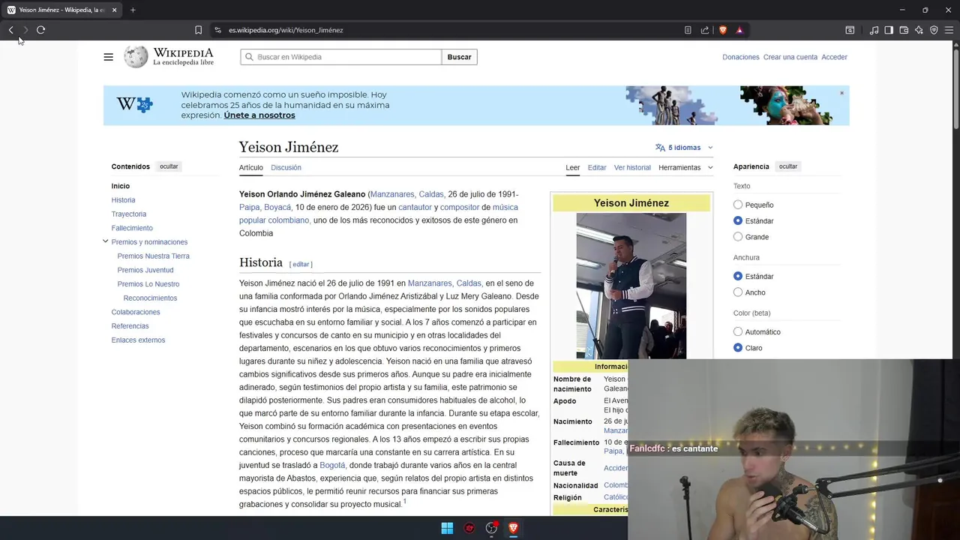
Task: Select the Yeison Jiménez browser tab
Action: point(62,10)
